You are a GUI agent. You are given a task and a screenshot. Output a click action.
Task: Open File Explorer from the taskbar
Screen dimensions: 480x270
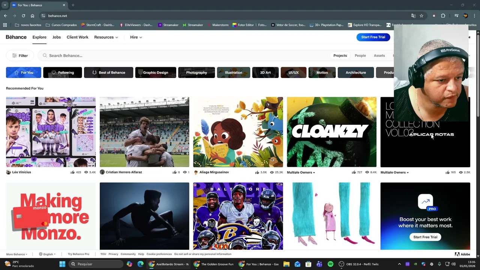point(286,264)
